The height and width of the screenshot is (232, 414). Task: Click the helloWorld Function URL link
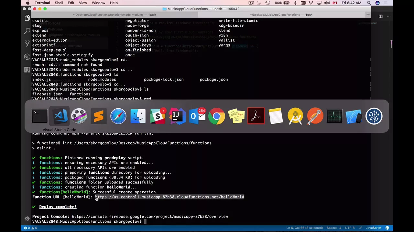(x=169, y=197)
